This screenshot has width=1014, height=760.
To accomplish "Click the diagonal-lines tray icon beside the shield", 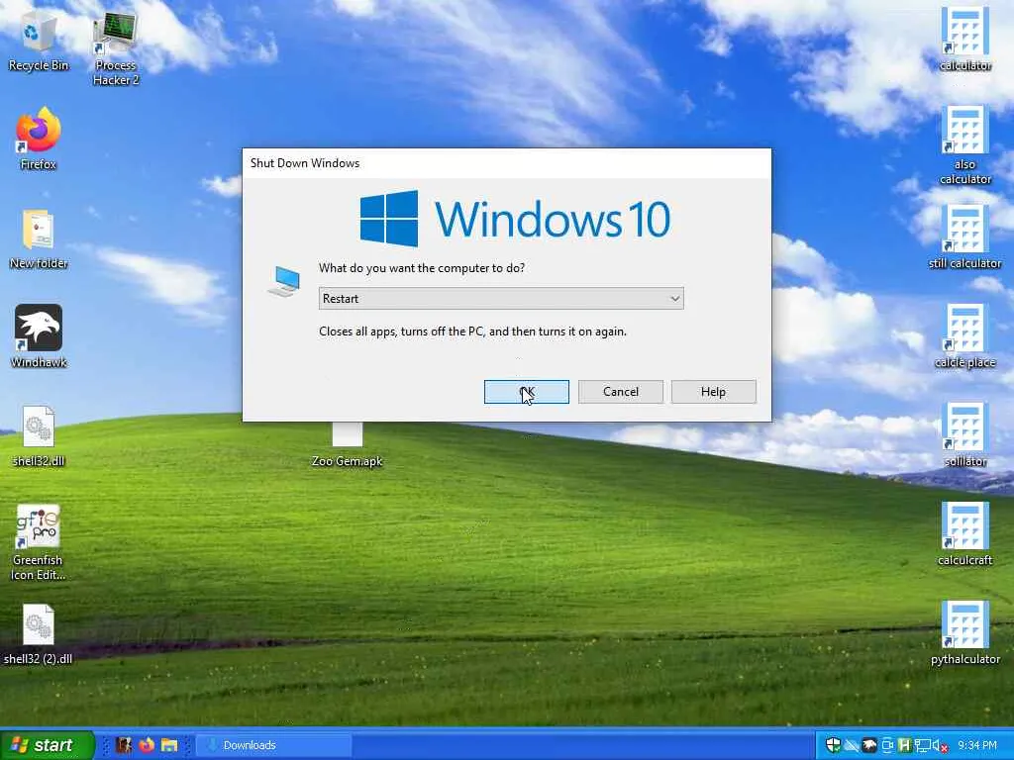I will [x=852, y=745].
